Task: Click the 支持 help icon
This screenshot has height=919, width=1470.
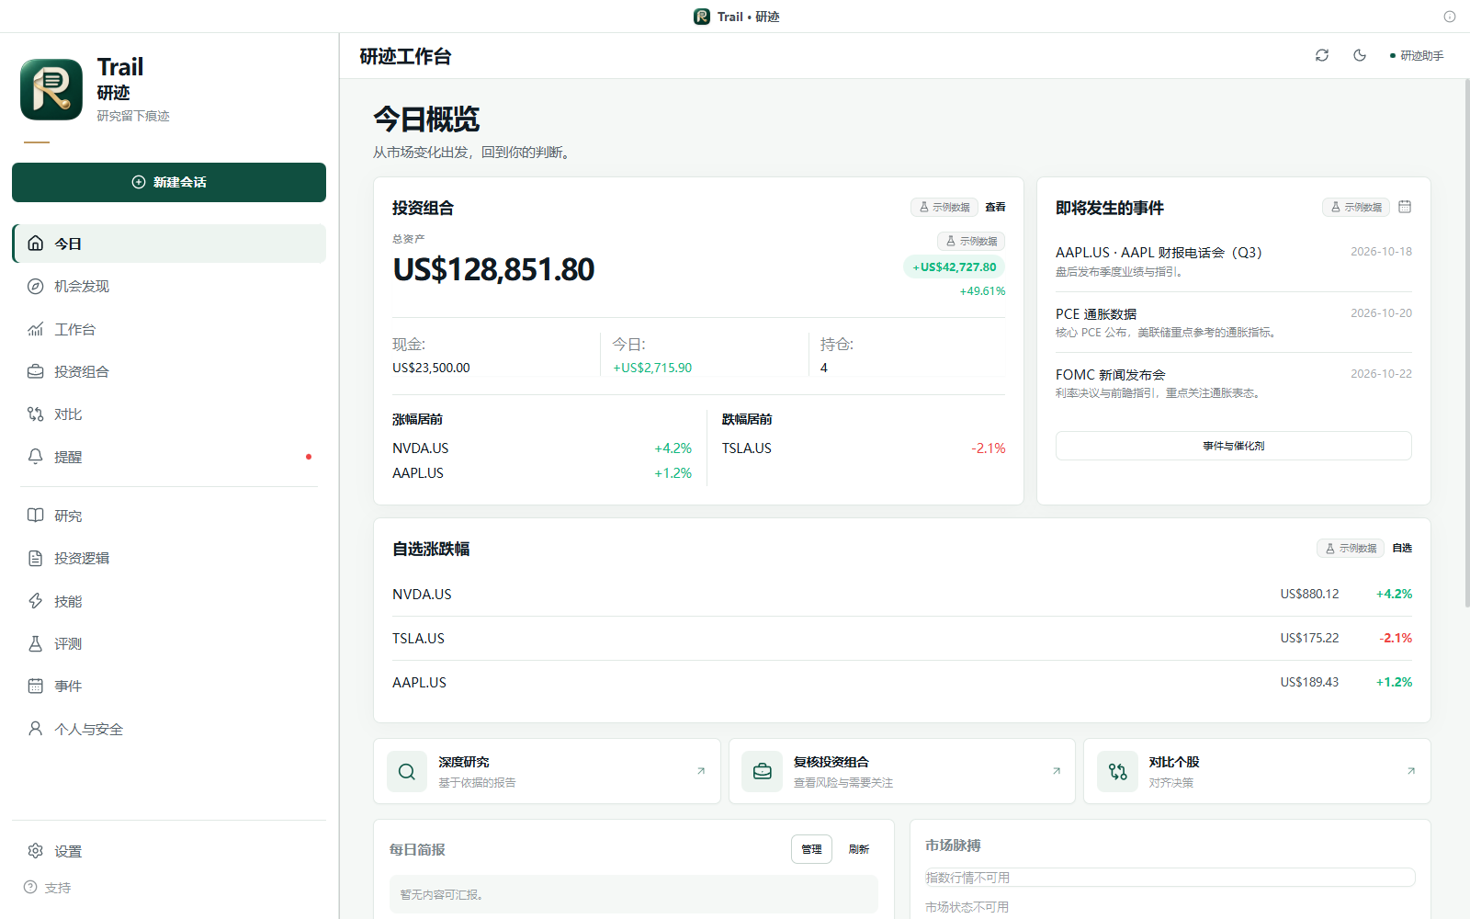Action: click(x=30, y=888)
